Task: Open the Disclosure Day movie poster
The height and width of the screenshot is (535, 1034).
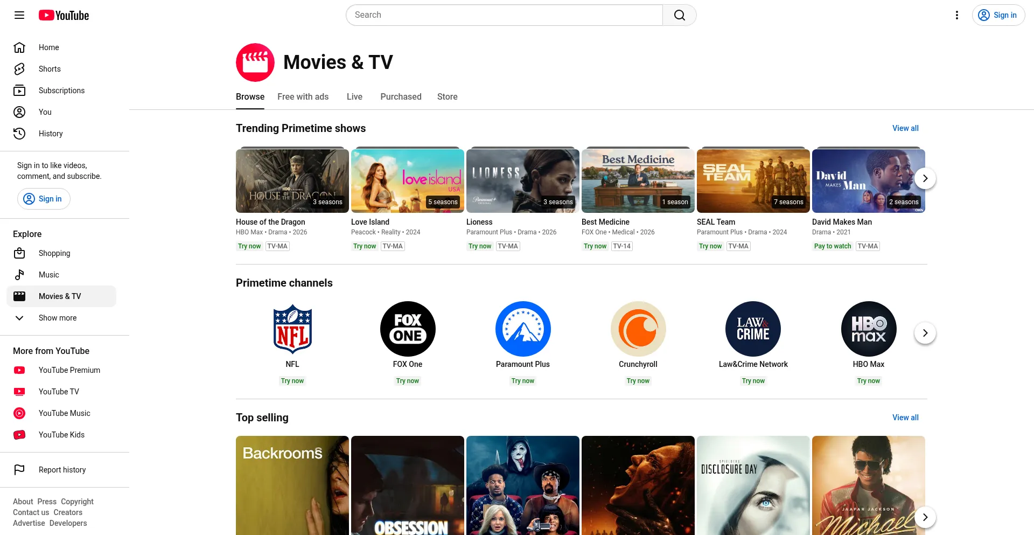Action: pyautogui.click(x=753, y=485)
